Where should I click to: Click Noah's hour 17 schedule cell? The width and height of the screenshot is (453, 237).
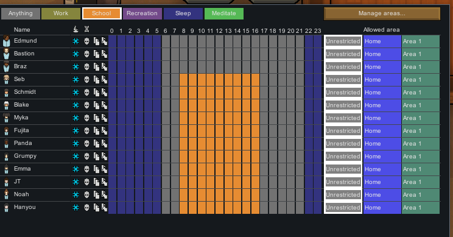tap(264, 195)
